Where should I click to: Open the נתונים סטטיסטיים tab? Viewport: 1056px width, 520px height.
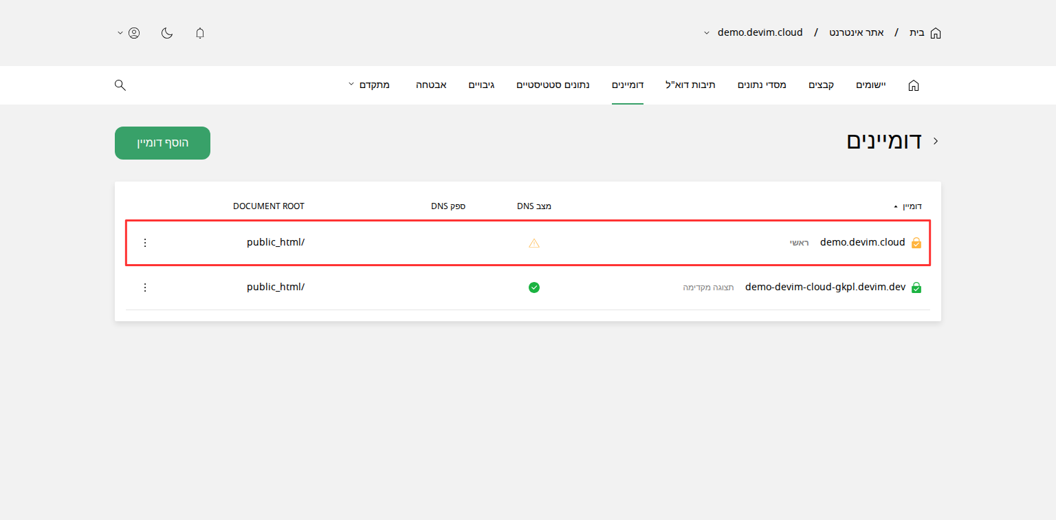tap(553, 85)
